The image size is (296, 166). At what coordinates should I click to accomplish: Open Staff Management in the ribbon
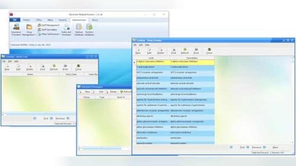point(49,25)
